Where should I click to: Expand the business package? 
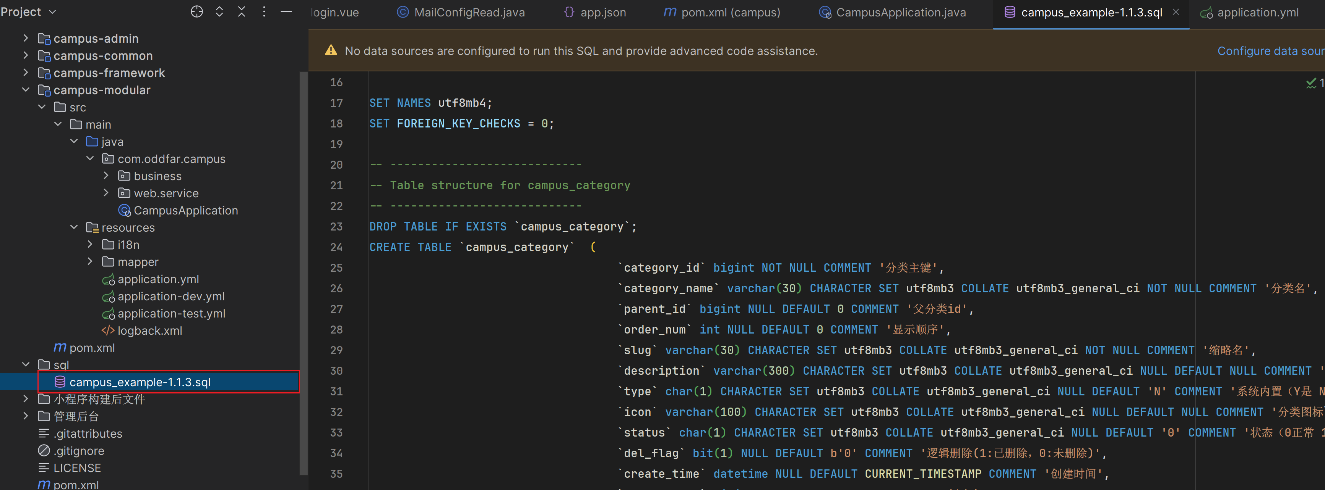(106, 176)
